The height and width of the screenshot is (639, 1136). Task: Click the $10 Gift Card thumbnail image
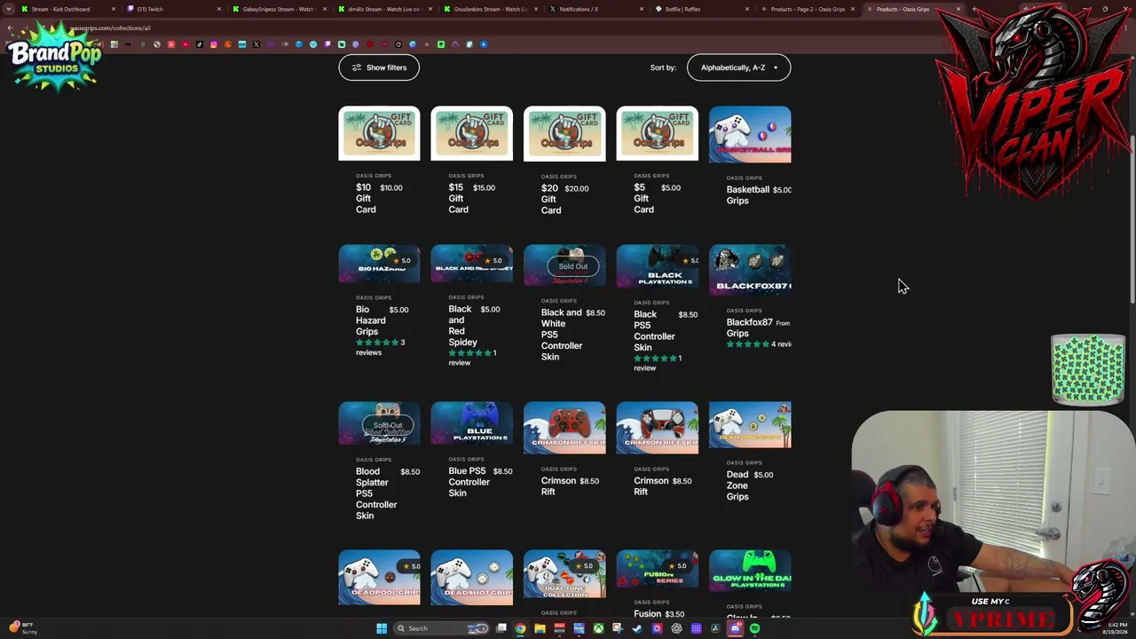pyautogui.click(x=379, y=134)
